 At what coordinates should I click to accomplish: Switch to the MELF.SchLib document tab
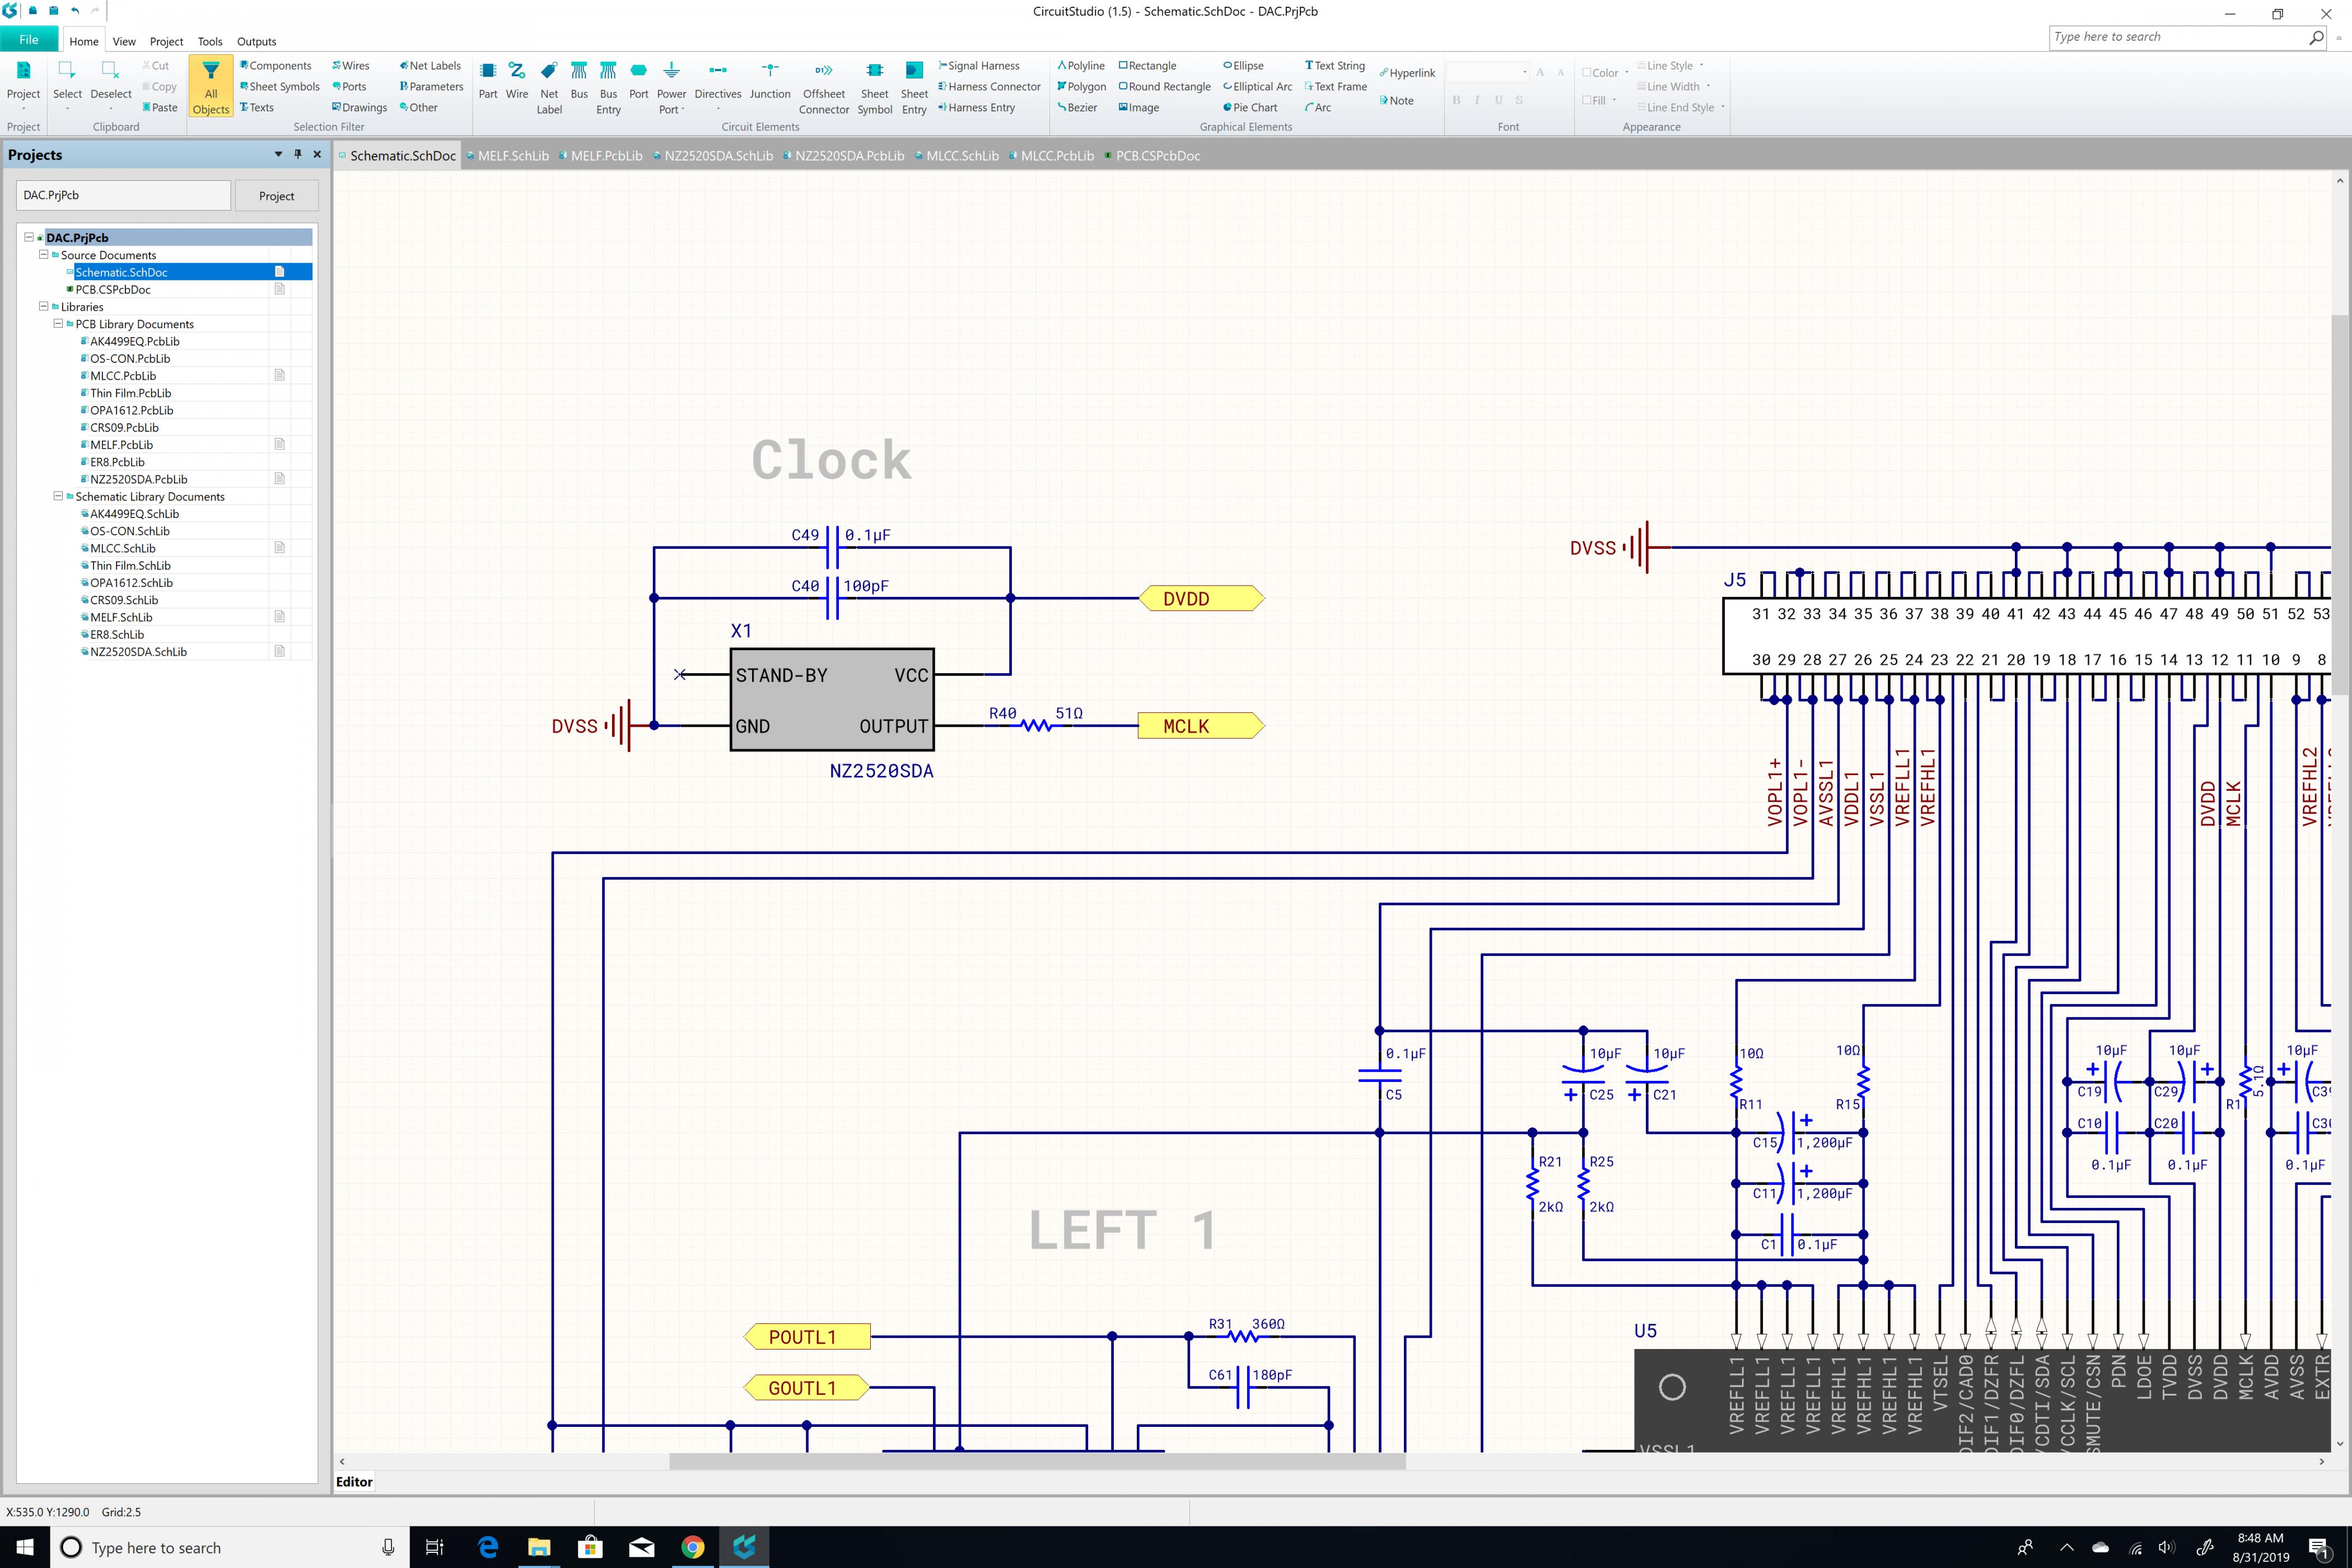pos(508,156)
